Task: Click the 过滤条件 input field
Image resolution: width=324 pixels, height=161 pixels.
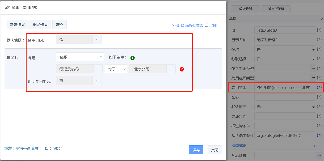Action: point(285,116)
